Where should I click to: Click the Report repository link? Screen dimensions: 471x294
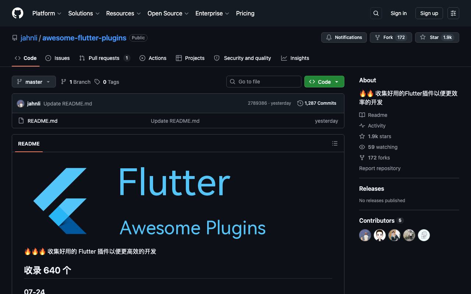pos(380,168)
